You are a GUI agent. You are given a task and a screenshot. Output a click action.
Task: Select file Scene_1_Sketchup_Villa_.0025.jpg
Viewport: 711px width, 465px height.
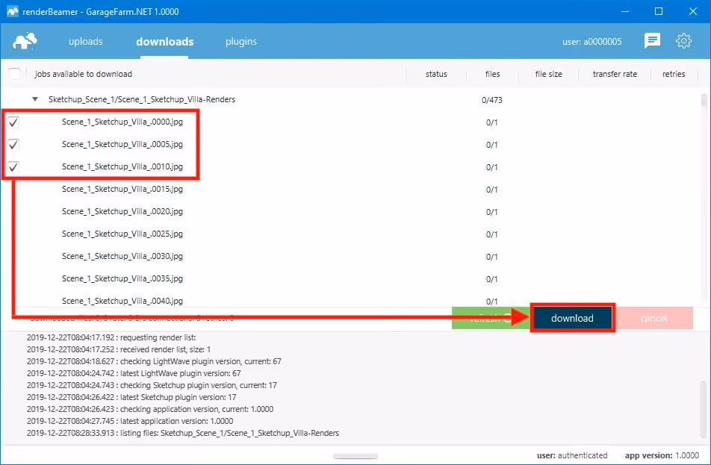[122, 234]
